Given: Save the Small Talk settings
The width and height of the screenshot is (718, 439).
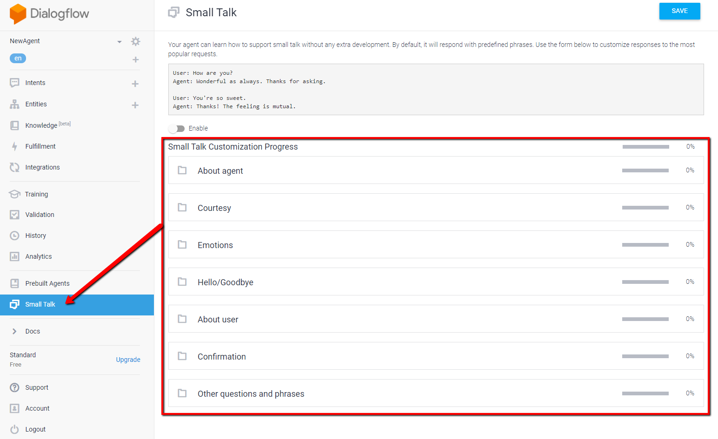Looking at the screenshot, I should (x=679, y=11).
